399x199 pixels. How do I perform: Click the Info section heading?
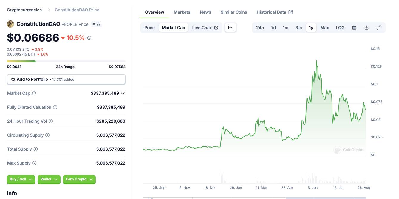click(12, 193)
